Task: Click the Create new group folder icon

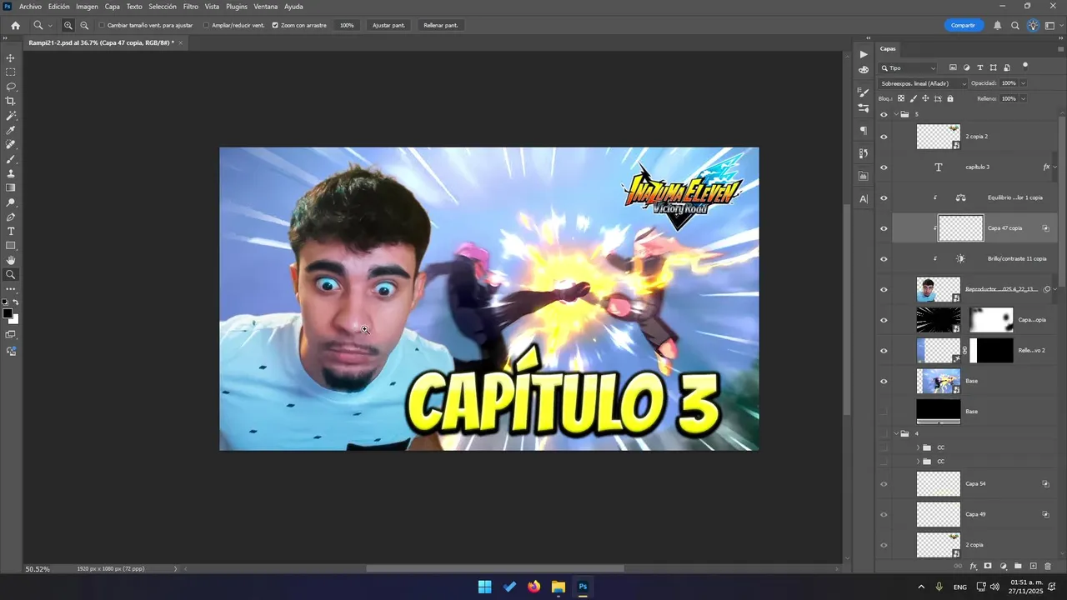Action: pyautogui.click(x=1018, y=567)
